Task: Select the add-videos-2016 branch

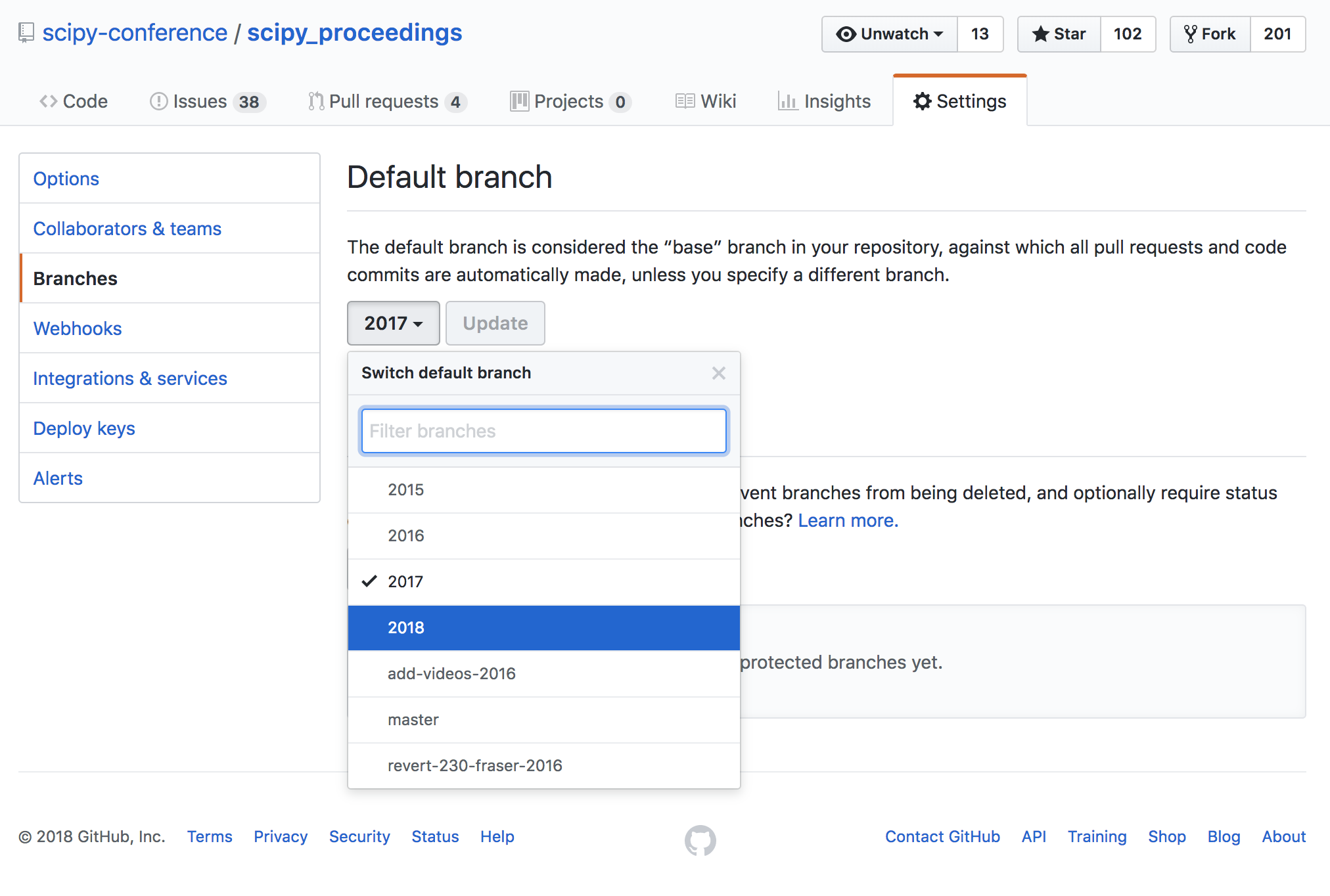Action: pyautogui.click(x=544, y=674)
